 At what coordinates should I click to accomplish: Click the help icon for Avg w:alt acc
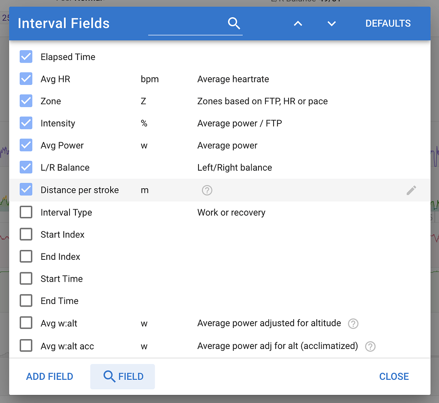point(370,346)
